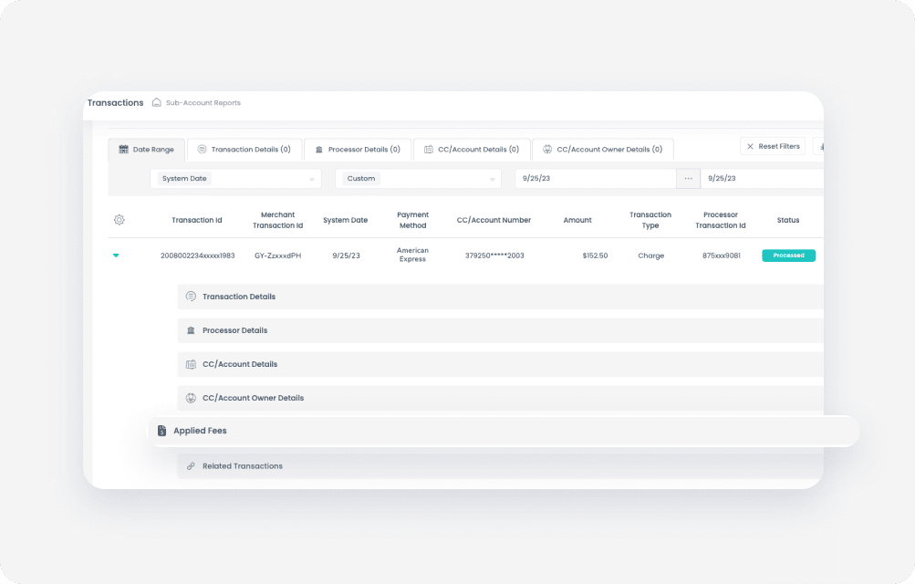Click the Status column header
The image size is (915, 584).
[788, 220]
